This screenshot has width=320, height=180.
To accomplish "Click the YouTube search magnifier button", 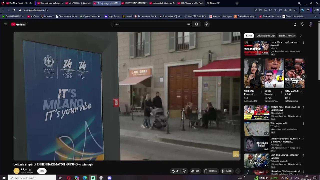I will pos(196,24).
